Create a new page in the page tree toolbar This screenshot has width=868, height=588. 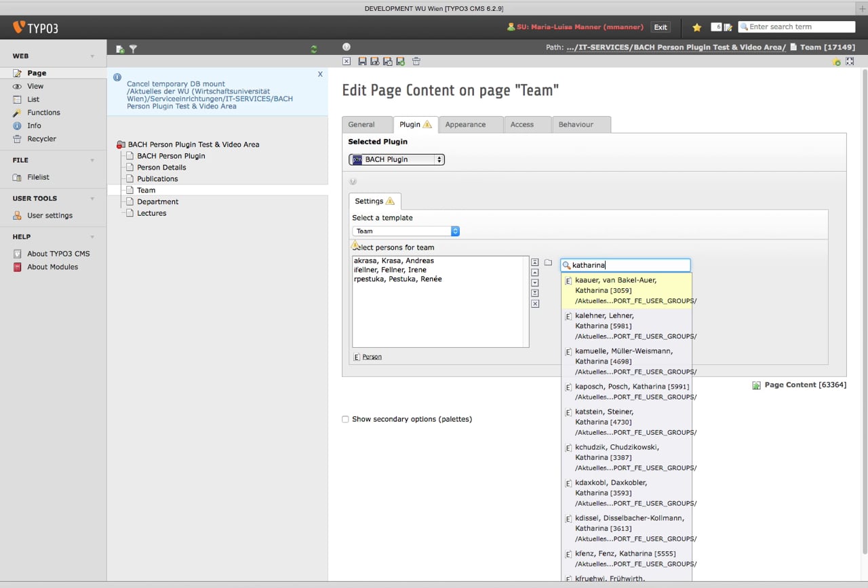[120, 49]
